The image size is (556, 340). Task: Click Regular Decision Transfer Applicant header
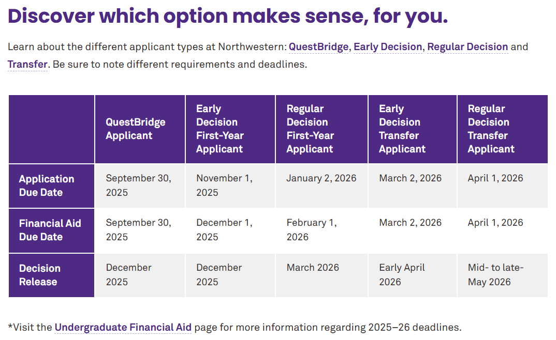[503, 129]
